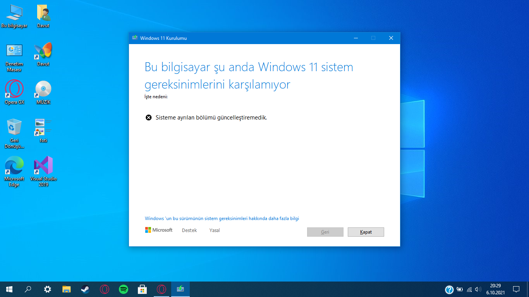
Task: Select the Denetim Masası desktop icon
Action: (14, 58)
